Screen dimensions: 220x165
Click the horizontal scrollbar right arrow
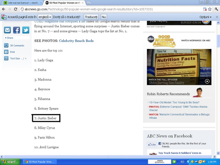pos(215,157)
